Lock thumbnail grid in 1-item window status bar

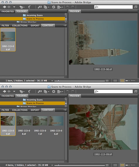tap(115, 81)
